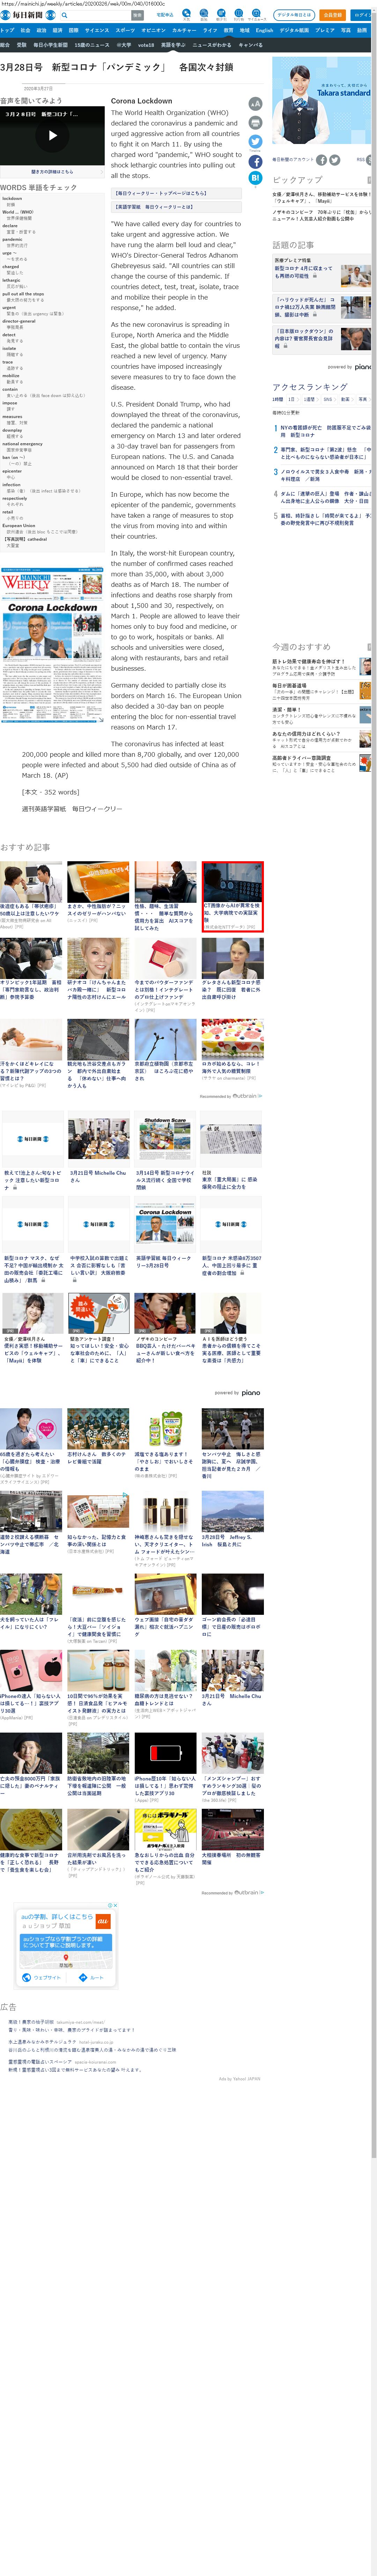377x2576 pixels.
Task: Open 英語学習紙 毎日ウィークリーとは link
Action: pos(154,207)
